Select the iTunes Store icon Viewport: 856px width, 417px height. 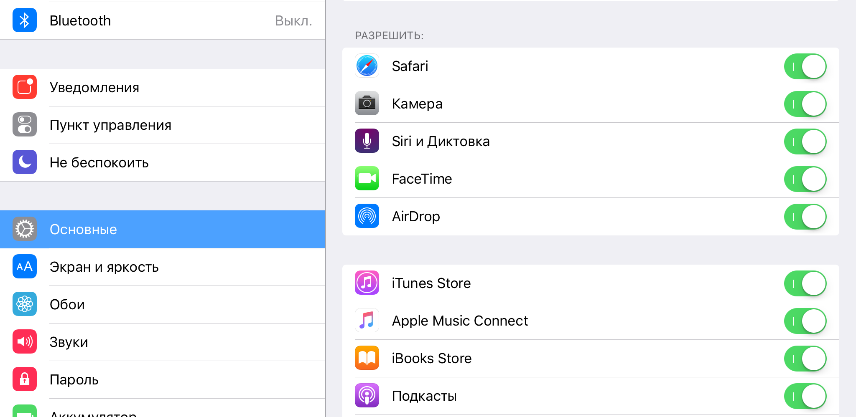coord(367,283)
